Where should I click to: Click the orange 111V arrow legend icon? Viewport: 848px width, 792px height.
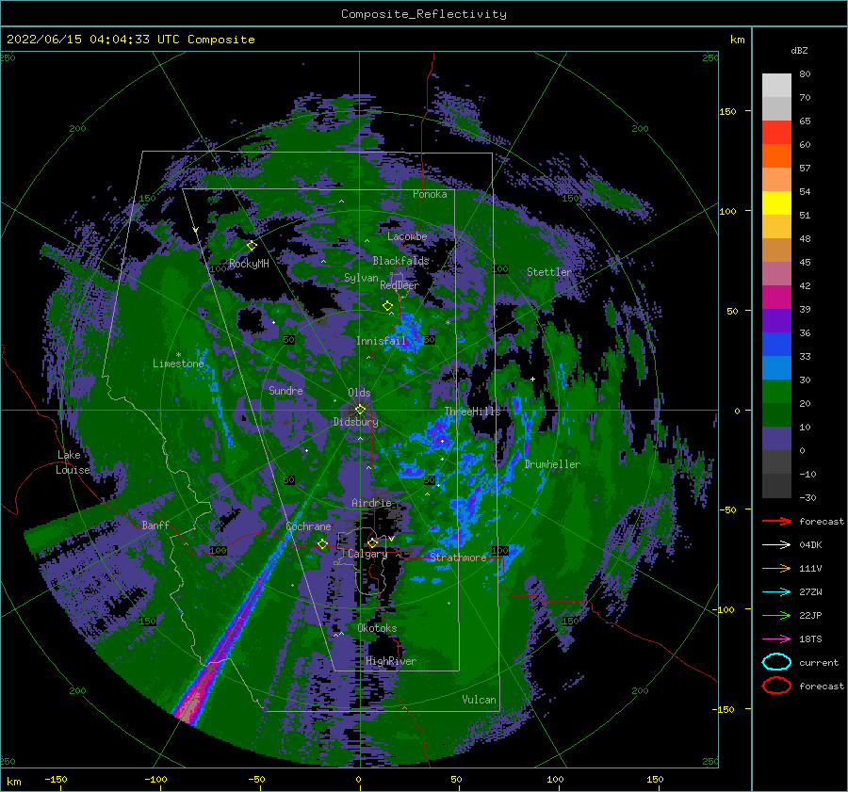pyautogui.click(x=776, y=569)
